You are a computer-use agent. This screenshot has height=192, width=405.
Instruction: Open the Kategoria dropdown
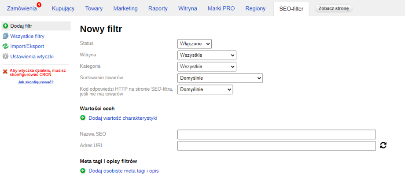point(206,66)
